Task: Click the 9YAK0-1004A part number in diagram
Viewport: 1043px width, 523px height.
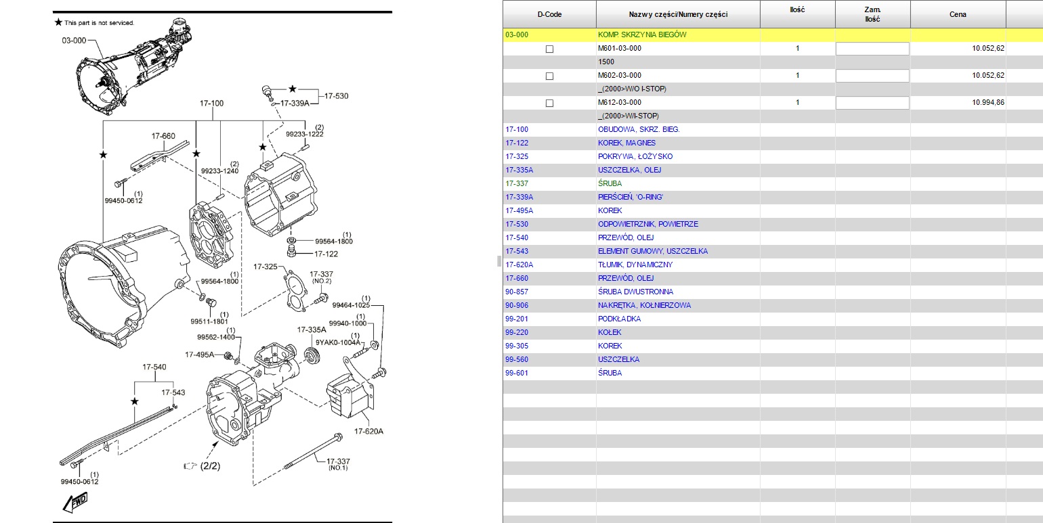Action: click(338, 342)
